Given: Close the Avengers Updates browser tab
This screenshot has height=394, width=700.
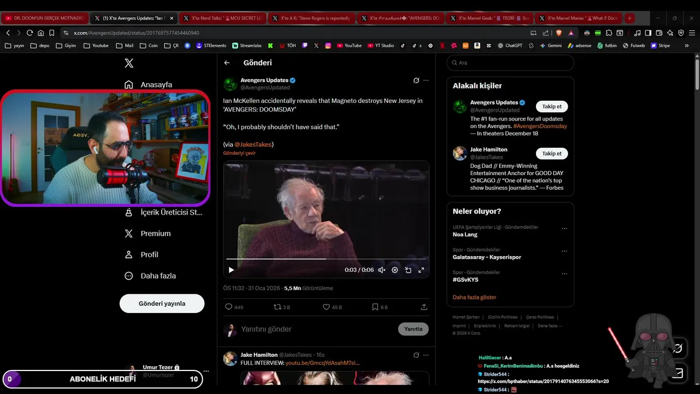Looking at the screenshot, I should (172, 18).
